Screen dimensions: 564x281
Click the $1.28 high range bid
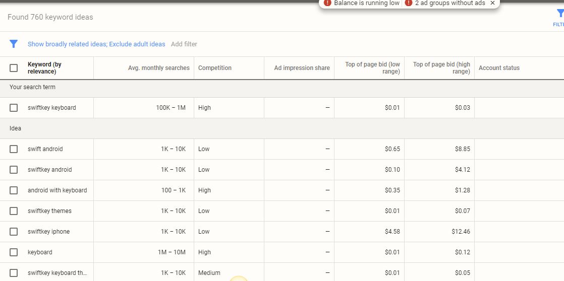click(463, 190)
